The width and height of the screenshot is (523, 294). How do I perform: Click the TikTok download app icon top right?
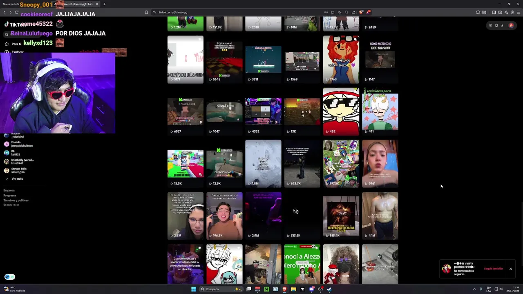pyautogui.click(x=502, y=25)
